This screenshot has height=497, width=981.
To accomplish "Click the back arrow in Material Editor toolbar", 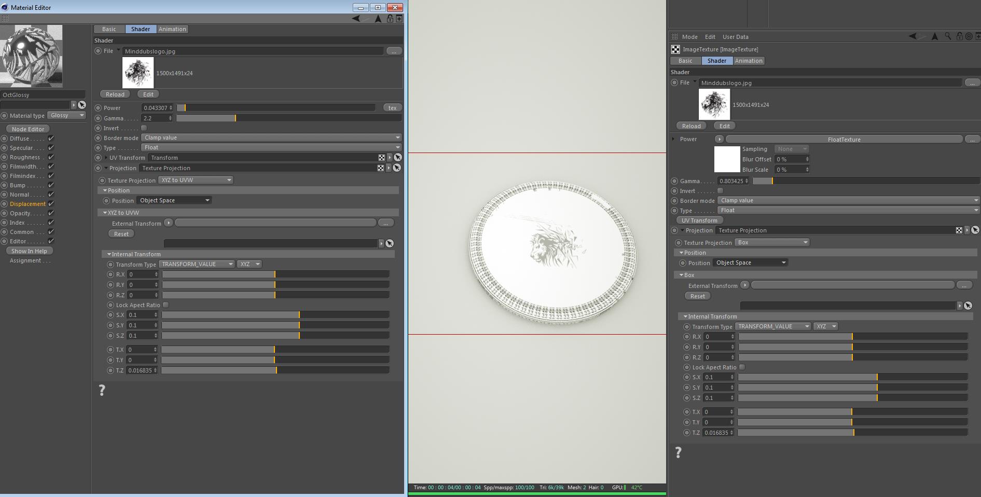I will (x=356, y=19).
